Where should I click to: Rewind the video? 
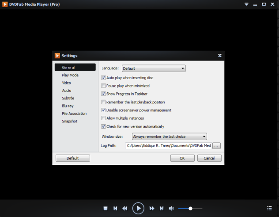coord(125,208)
